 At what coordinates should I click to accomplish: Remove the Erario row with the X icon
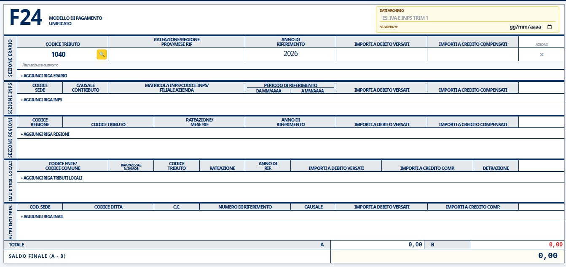click(x=542, y=54)
